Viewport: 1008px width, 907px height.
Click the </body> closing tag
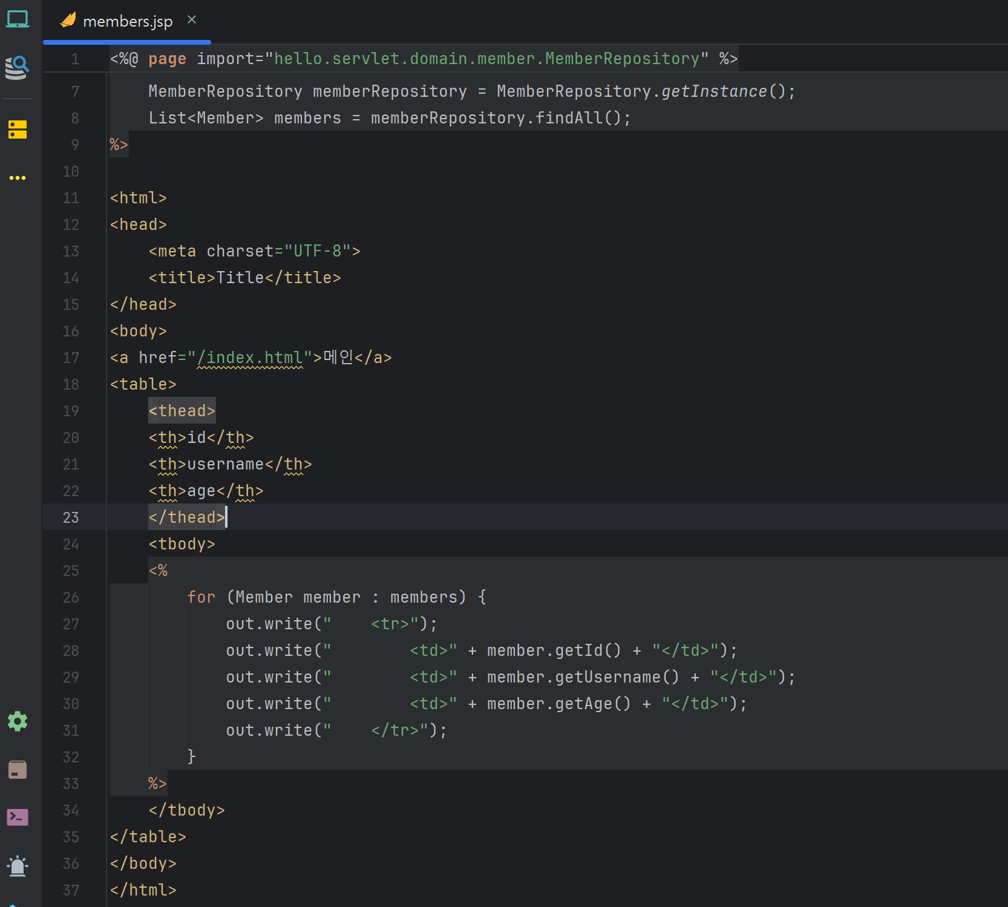click(143, 863)
